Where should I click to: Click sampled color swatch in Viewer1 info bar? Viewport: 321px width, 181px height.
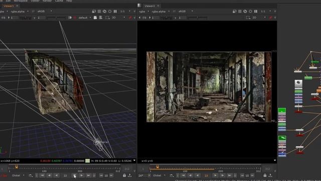click(x=87, y=161)
